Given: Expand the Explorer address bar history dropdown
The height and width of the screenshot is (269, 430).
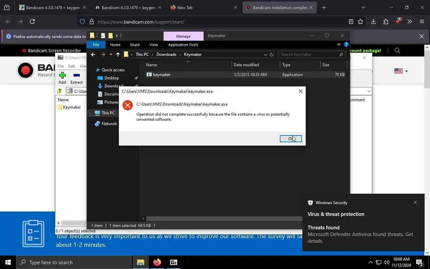Looking at the screenshot, I should (265, 54).
